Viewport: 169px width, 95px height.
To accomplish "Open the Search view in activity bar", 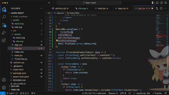I will click(x=4, y=17).
